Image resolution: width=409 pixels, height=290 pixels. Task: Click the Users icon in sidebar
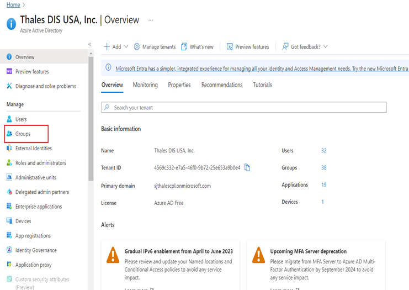[x=9, y=119]
